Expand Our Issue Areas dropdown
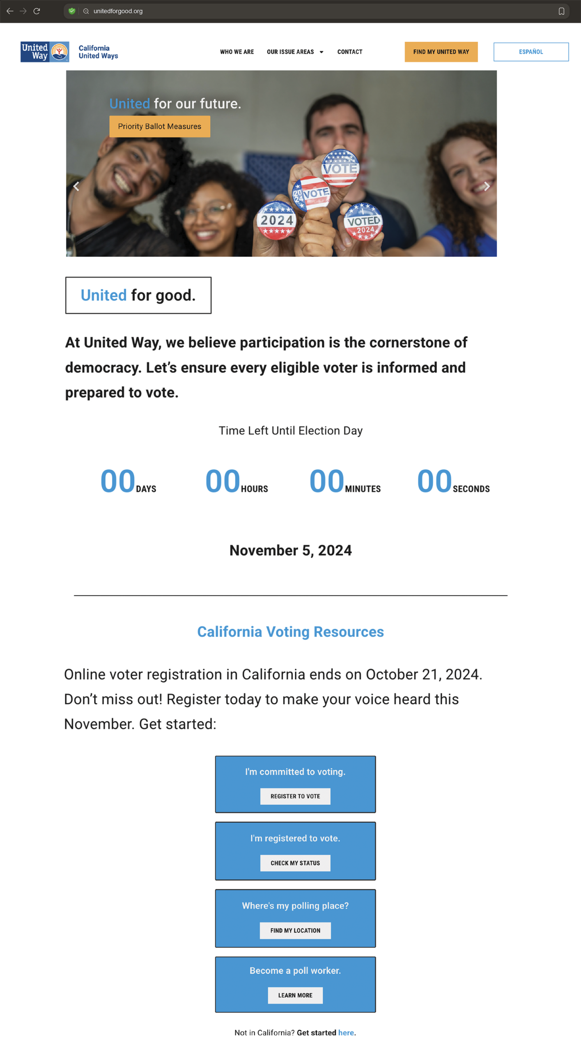The width and height of the screenshot is (581, 1052). pyautogui.click(x=295, y=52)
